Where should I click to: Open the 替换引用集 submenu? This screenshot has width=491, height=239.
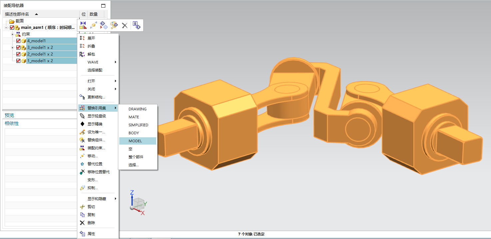pos(98,108)
